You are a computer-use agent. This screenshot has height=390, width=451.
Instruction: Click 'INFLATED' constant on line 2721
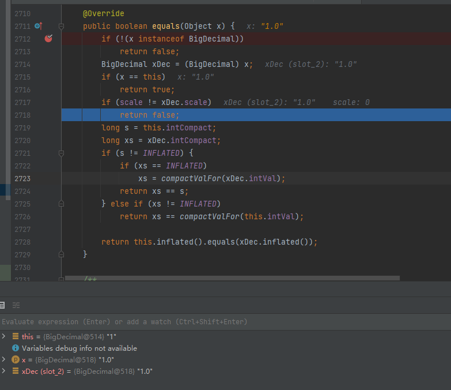(x=161, y=153)
